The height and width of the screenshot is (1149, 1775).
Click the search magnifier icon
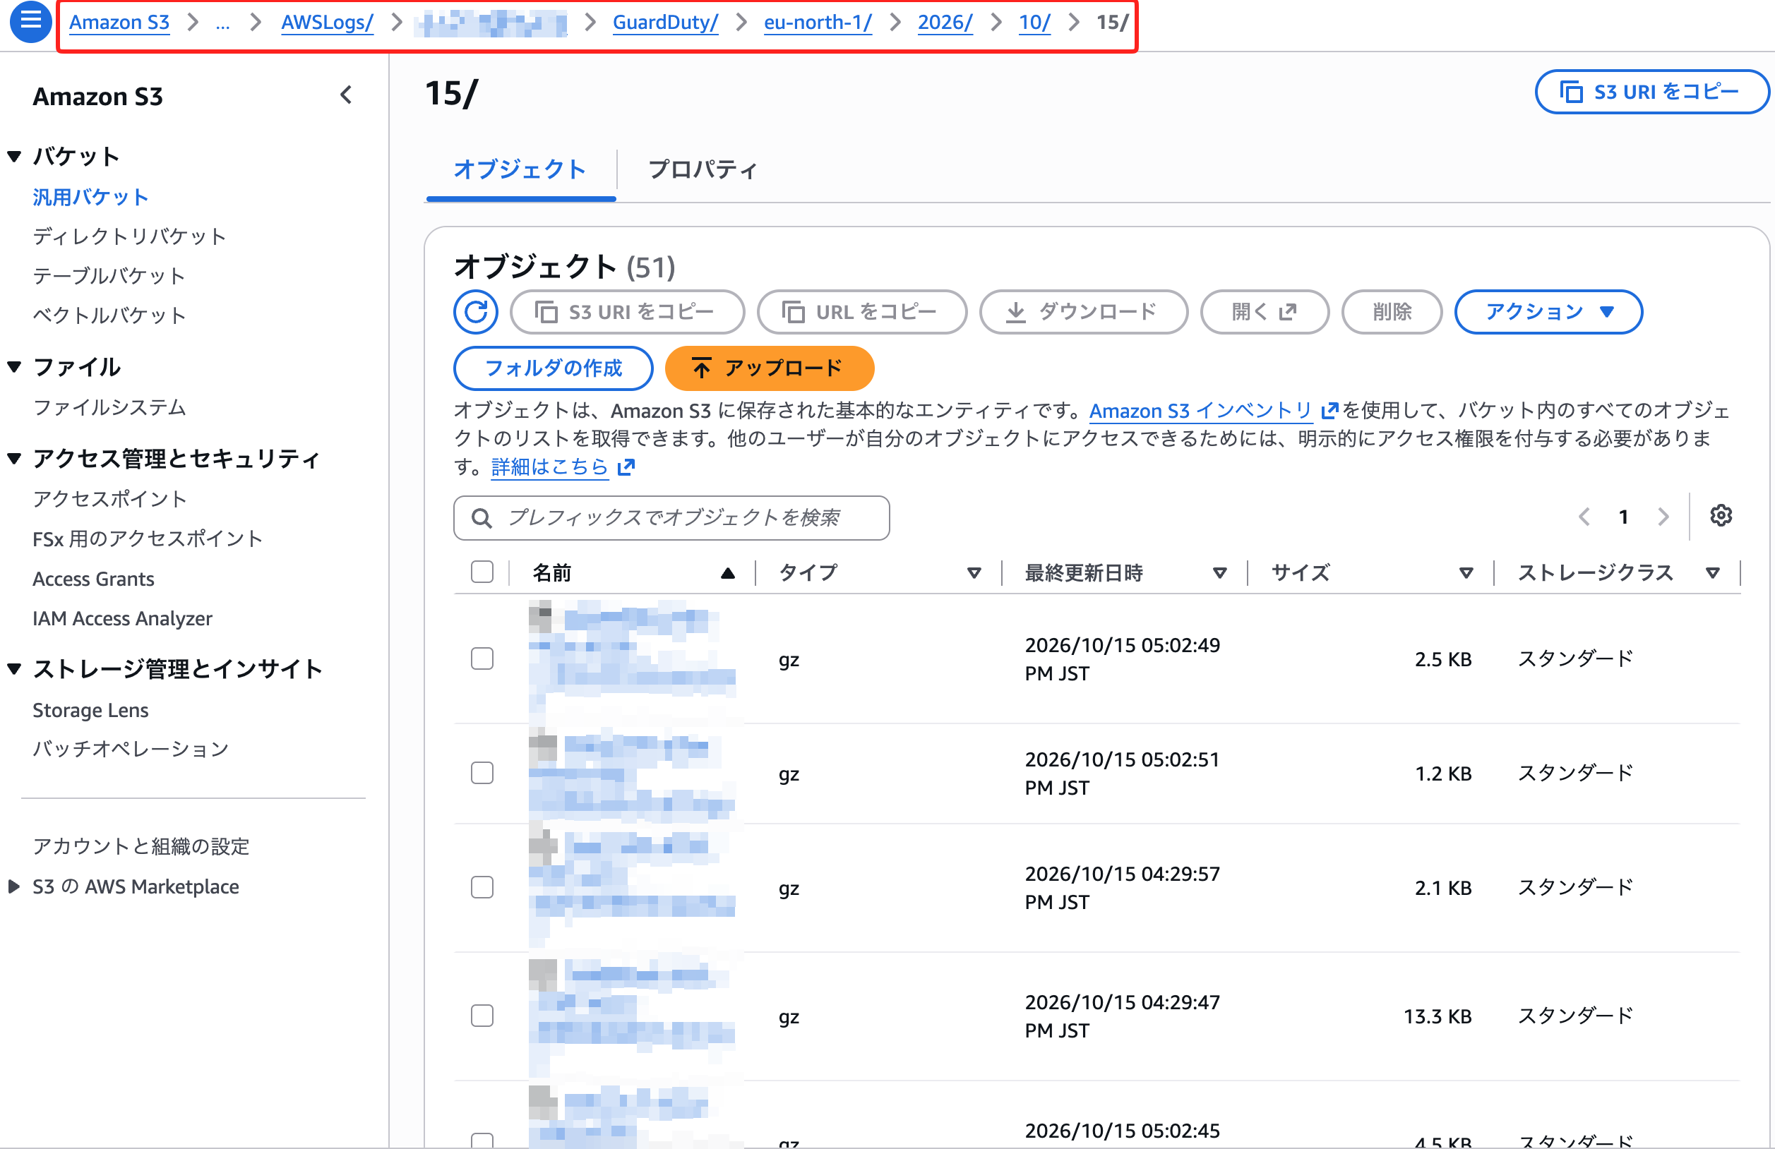click(482, 518)
